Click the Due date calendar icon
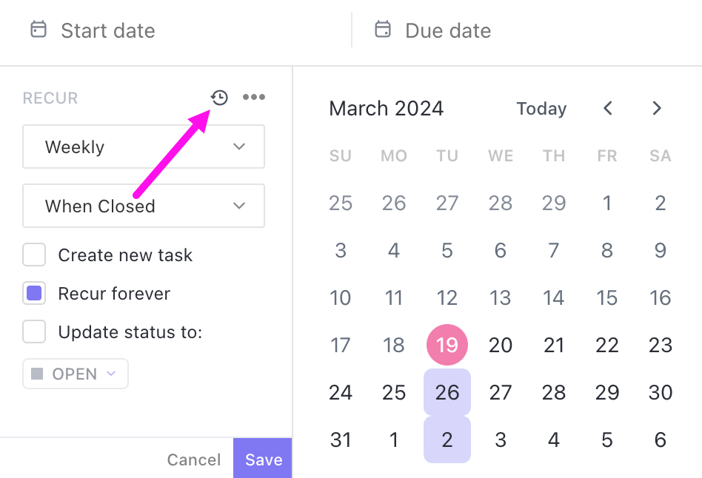The height and width of the screenshot is (478, 702). click(x=382, y=30)
